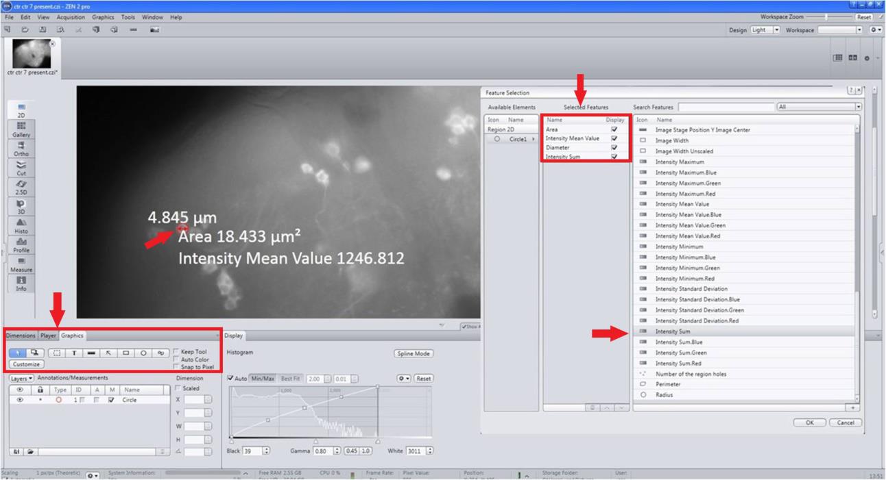The width and height of the screenshot is (886, 480).
Task: Uncheck the Area display checkbox
Action: coord(614,129)
